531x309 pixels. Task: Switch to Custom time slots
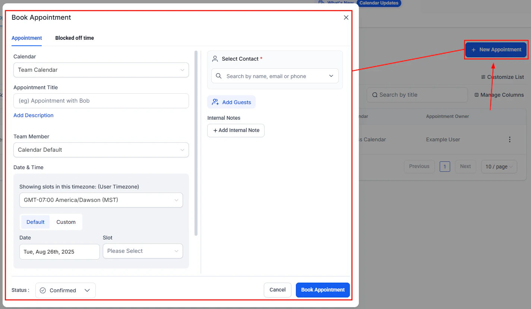pyautogui.click(x=66, y=222)
